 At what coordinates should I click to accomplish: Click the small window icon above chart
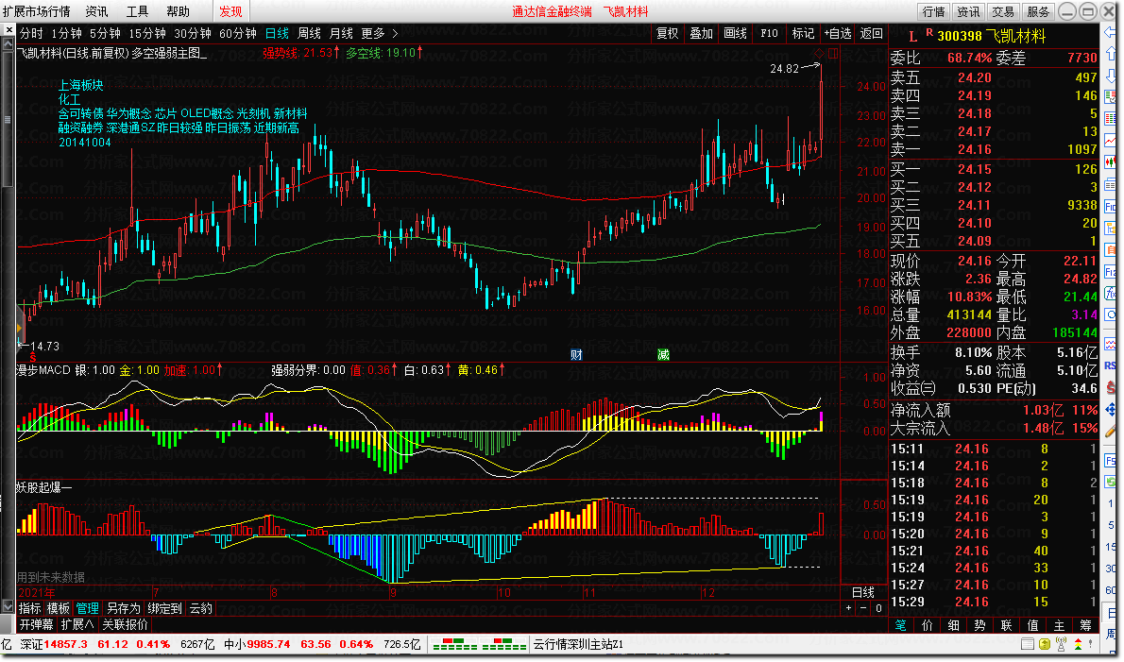(833, 53)
